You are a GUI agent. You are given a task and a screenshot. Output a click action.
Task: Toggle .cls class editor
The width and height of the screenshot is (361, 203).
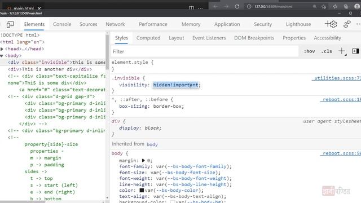pyautogui.click(x=327, y=51)
